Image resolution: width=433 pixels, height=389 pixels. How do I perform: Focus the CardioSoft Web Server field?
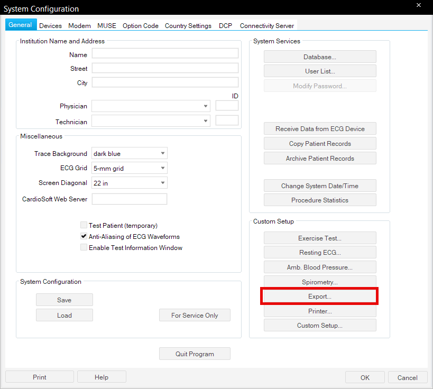pos(129,199)
